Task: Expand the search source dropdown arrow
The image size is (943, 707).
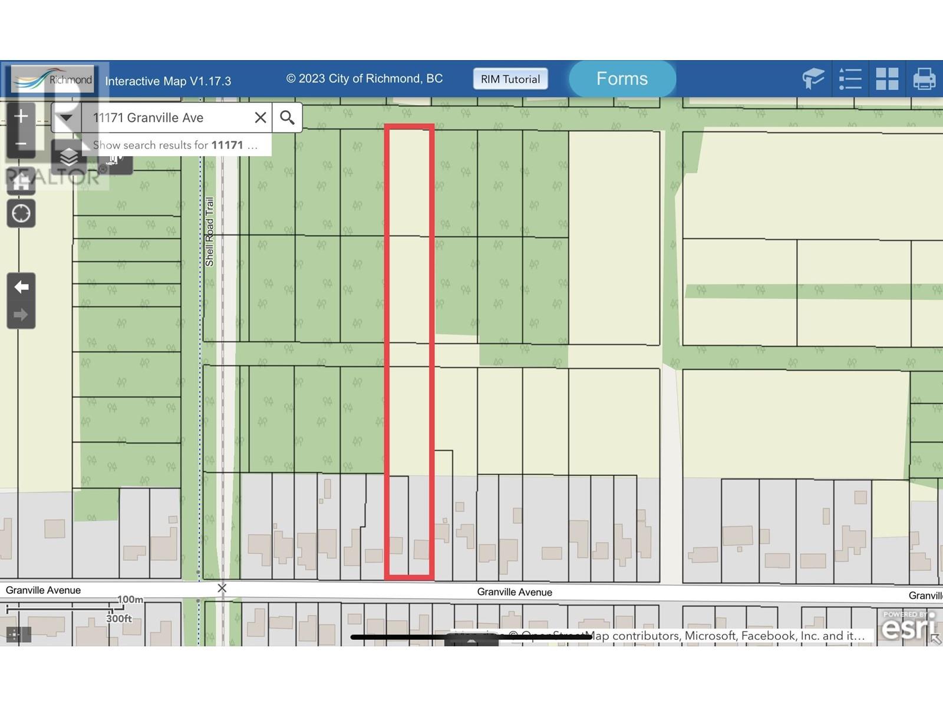Action: [x=66, y=118]
